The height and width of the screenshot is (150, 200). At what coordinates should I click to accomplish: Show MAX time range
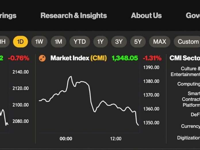pyautogui.click(x=159, y=42)
